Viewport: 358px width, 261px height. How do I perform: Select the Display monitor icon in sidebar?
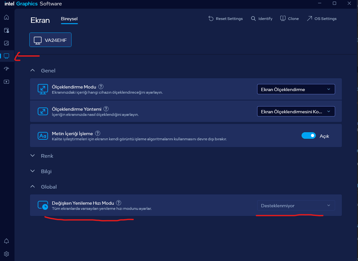(x=6, y=56)
